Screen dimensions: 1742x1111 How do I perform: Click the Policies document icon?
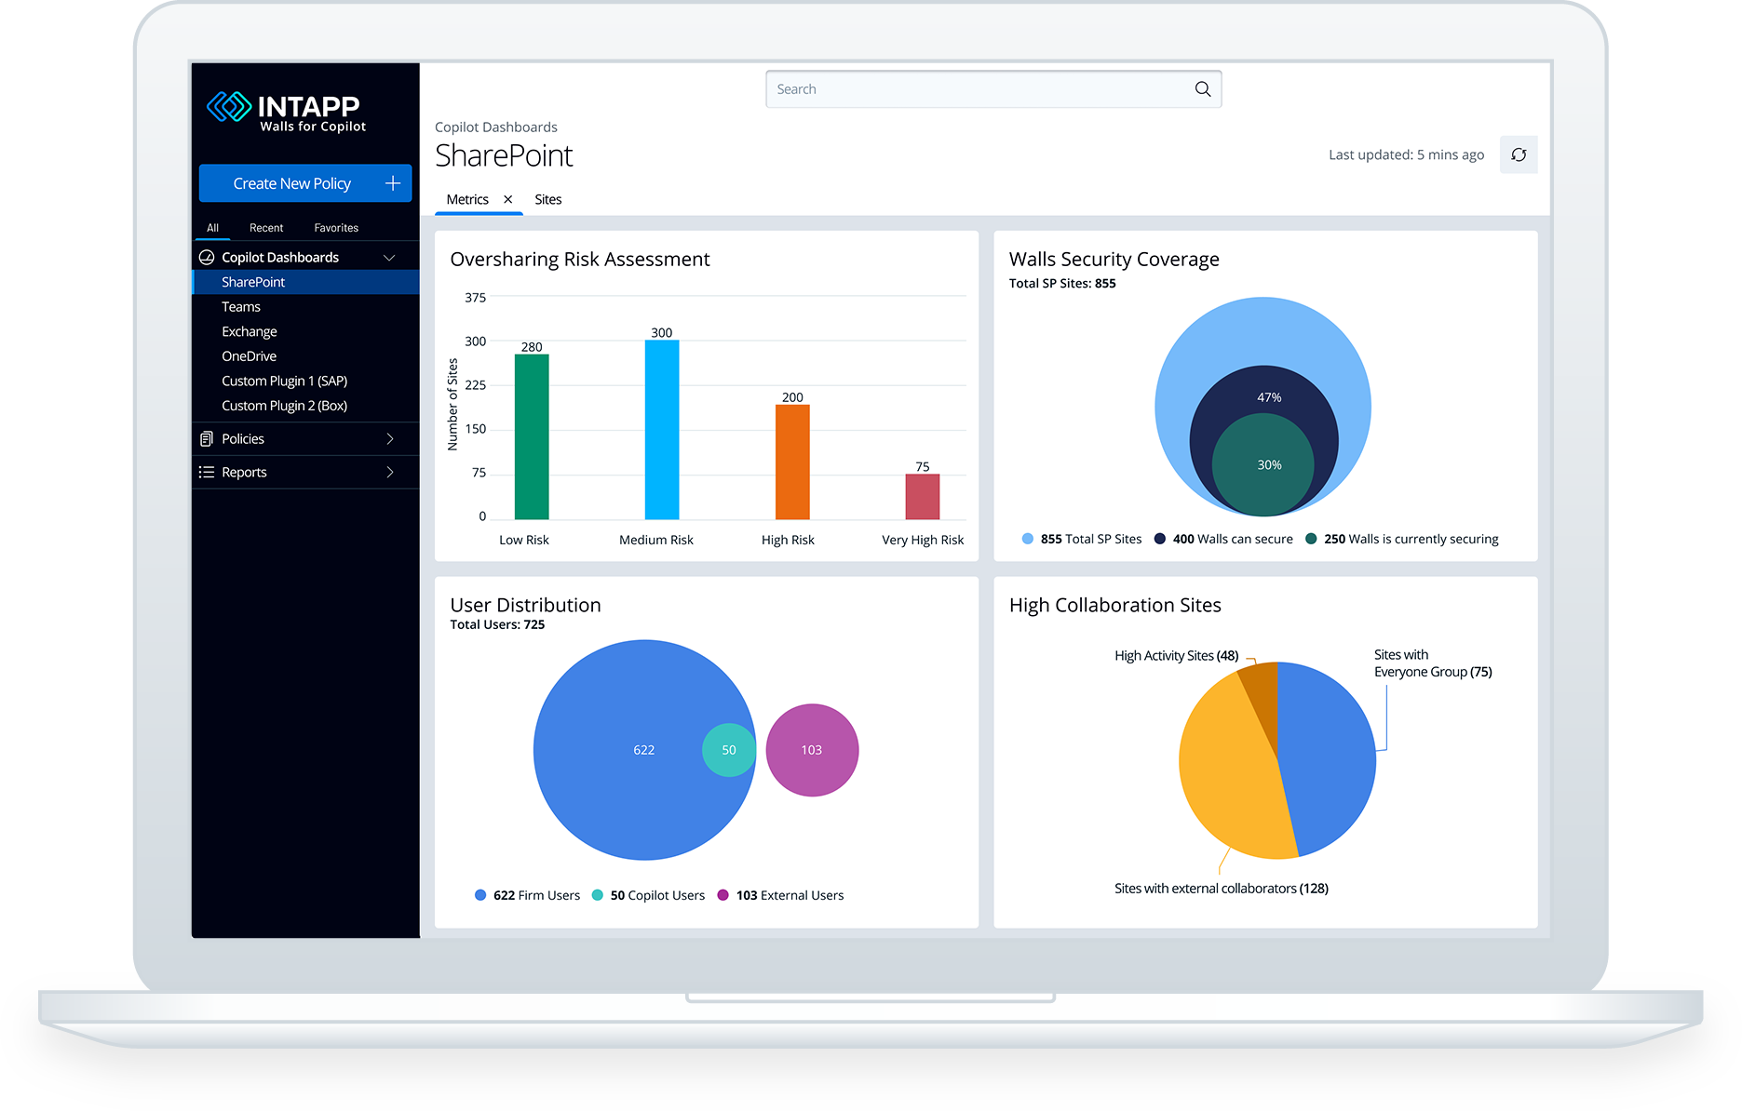coord(207,438)
